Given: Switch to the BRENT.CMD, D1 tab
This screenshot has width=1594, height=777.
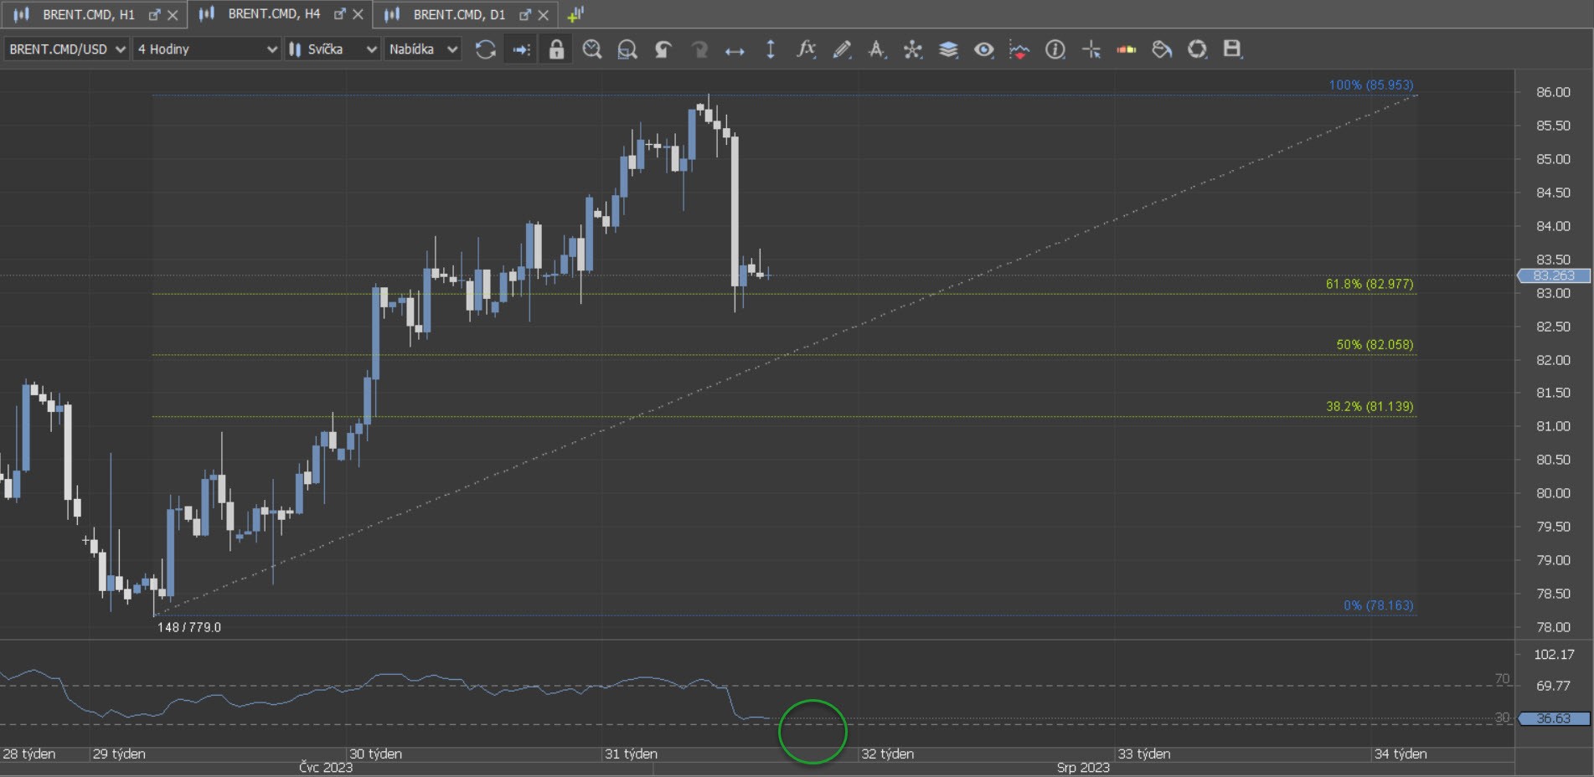Looking at the screenshot, I should click(x=458, y=14).
